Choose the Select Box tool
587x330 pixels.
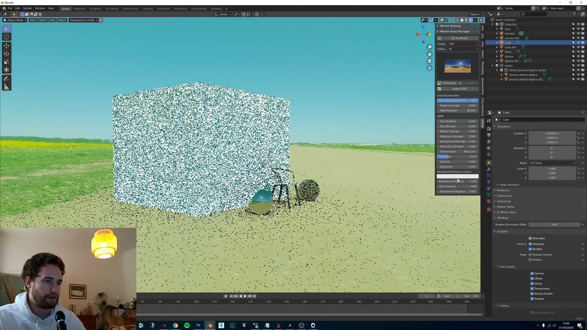[x=6, y=29]
